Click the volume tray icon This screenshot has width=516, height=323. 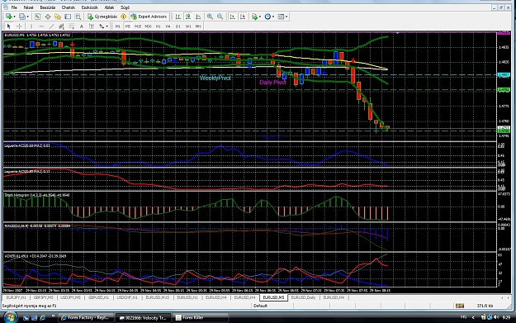[x=496, y=317]
